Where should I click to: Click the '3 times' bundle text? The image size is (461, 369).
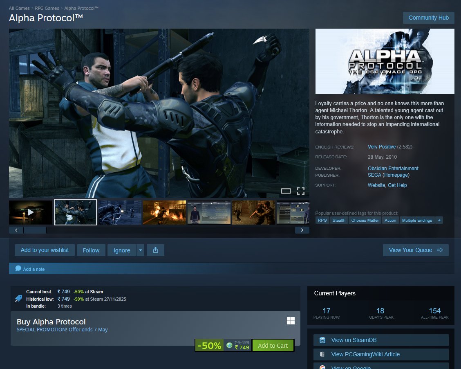65,306
